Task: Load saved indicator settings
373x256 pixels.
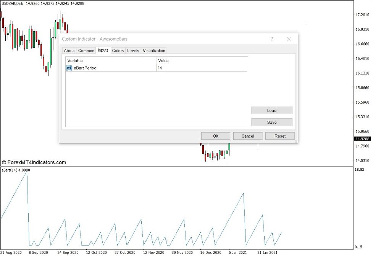Action: [271, 110]
